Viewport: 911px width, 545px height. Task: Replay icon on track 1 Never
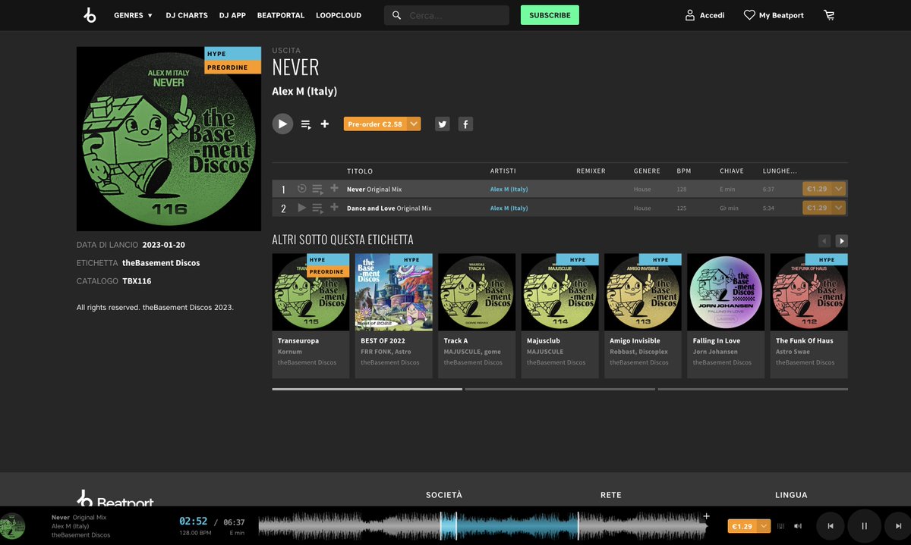[x=302, y=189]
